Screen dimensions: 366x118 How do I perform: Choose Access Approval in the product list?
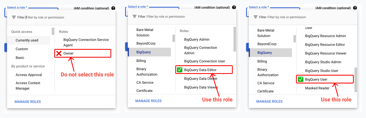(x=29, y=75)
